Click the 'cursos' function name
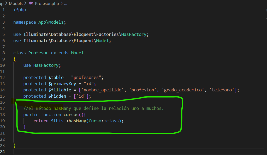The width and height of the screenshot is (267, 155). click(x=71, y=115)
